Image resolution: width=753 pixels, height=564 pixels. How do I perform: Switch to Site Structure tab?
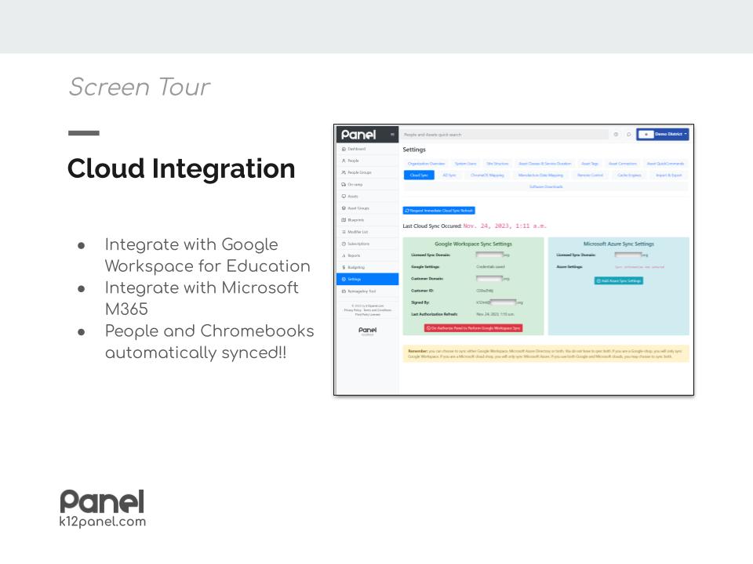[x=497, y=164]
